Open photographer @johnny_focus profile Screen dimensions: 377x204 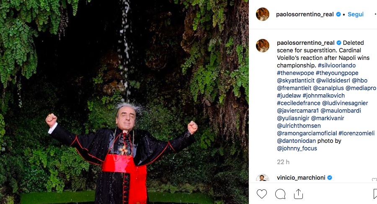pyautogui.click(x=297, y=148)
